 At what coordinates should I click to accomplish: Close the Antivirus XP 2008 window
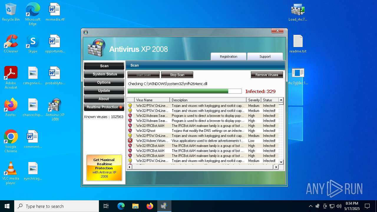click(x=277, y=31)
